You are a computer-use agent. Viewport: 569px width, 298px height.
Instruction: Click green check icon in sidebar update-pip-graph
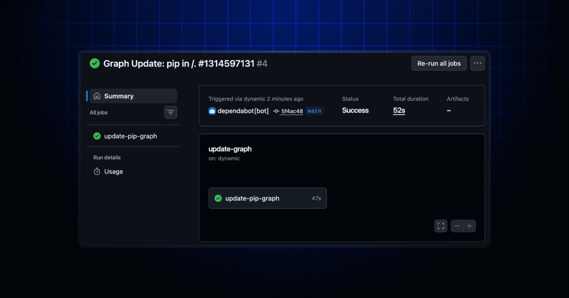(x=97, y=136)
